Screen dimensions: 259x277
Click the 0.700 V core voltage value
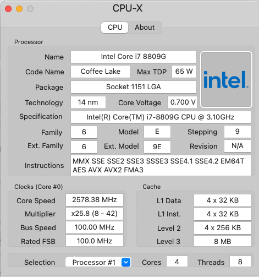click(183, 102)
